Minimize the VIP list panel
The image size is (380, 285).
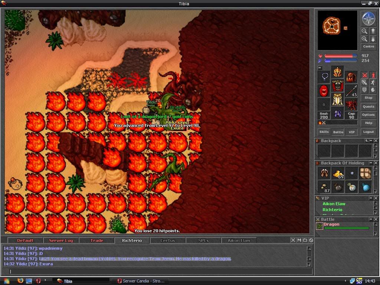tap(371, 198)
